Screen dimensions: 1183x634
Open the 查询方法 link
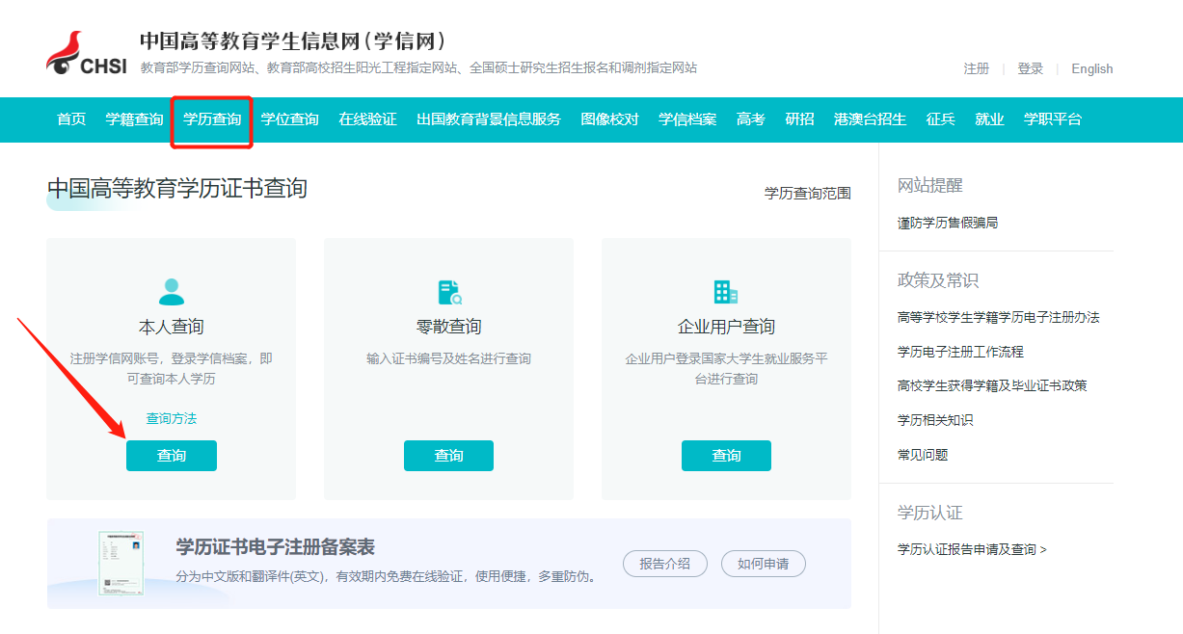(x=172, y=418)
